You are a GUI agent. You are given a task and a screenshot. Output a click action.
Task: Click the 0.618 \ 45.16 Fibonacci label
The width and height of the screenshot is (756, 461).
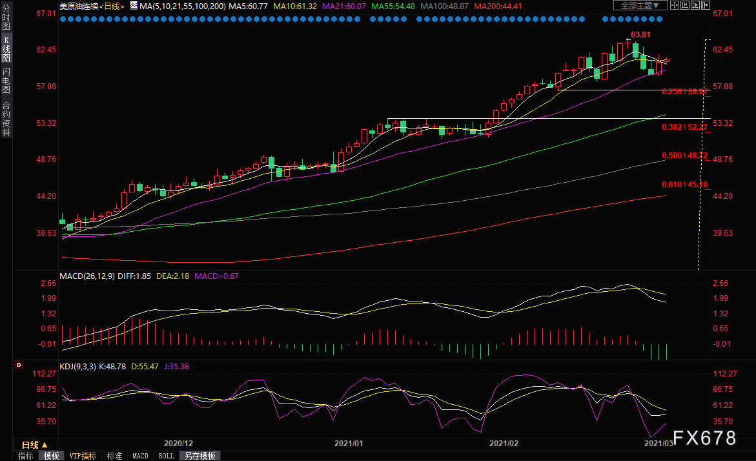click(x=684, y=185)
